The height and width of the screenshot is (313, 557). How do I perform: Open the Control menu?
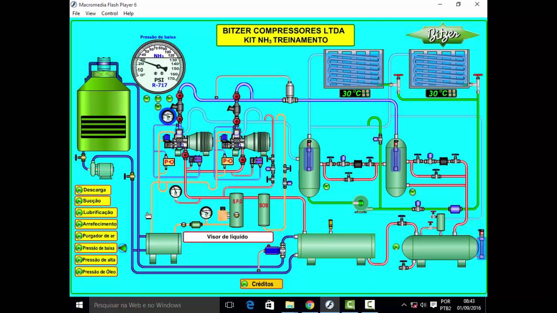pyautogui.click(x=110, y=13)
